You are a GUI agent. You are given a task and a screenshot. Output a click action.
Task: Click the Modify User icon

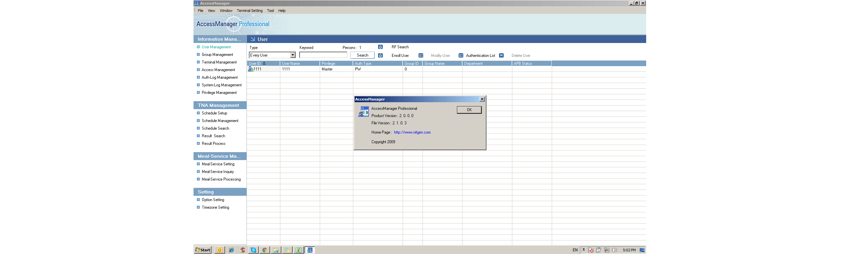421,56
